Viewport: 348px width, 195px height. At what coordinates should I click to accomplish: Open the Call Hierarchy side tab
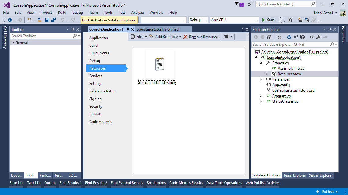point(5,37)
